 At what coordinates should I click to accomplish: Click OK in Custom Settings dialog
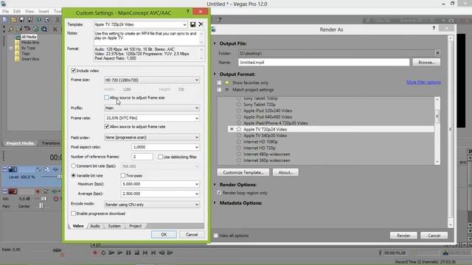164,234
